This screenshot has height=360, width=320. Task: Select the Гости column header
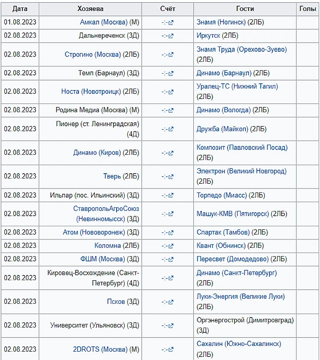pos(245,9)
